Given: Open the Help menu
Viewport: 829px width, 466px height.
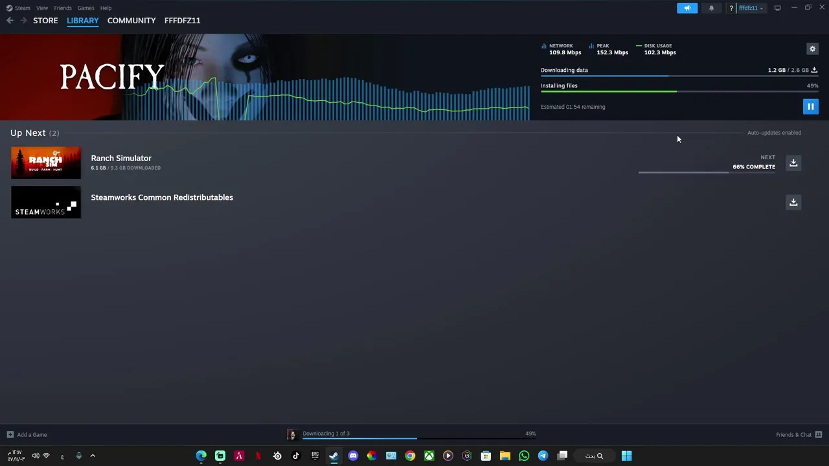Looking at the screenshot, I should tap(106, 8).
